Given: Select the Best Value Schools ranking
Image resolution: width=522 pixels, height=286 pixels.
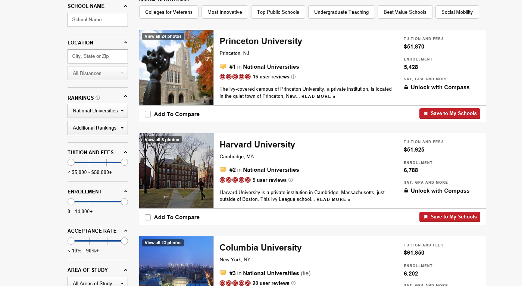Looking at the screenshot, I should (405, 12).
